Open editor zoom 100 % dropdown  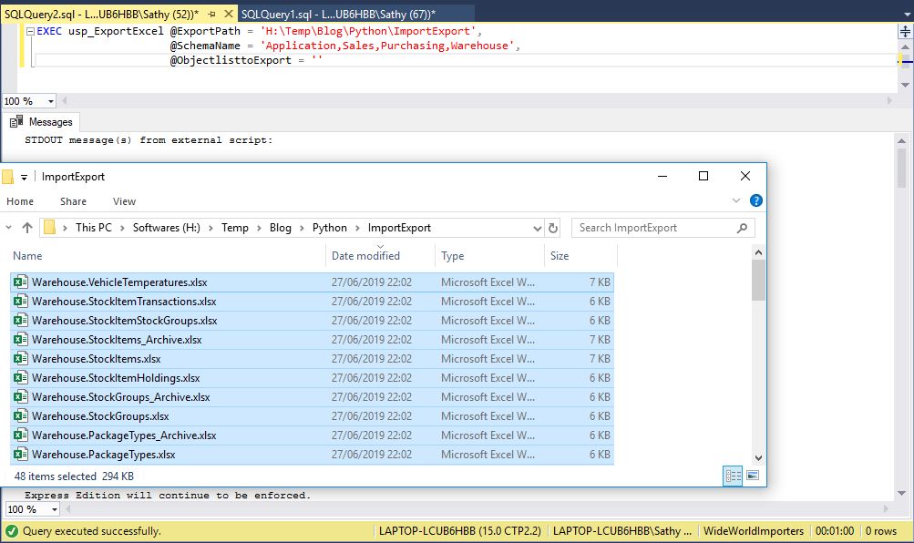(50, 101)
